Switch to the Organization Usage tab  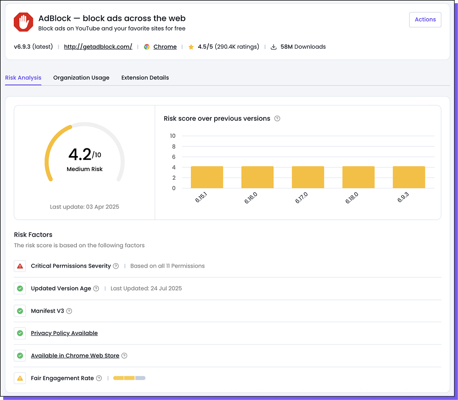click(x=81, y=78)
